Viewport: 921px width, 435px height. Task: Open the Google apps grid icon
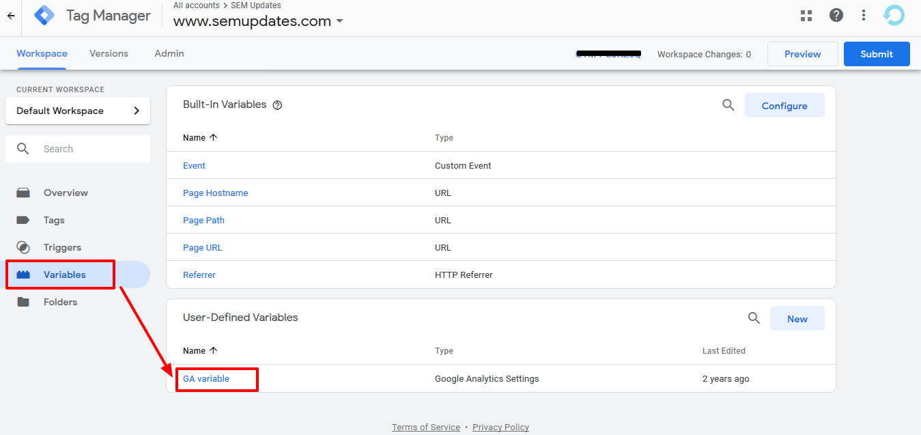(x=806, y=14)
